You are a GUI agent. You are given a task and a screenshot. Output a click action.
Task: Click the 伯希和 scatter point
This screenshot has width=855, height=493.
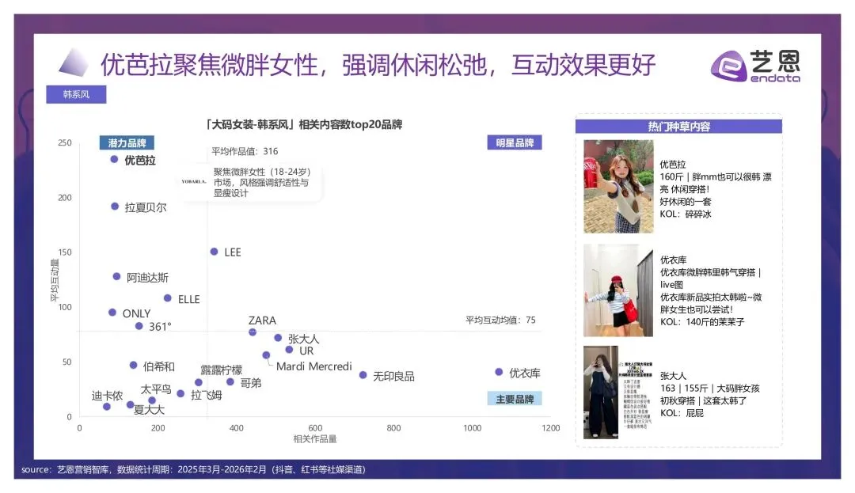pos(133,366)
